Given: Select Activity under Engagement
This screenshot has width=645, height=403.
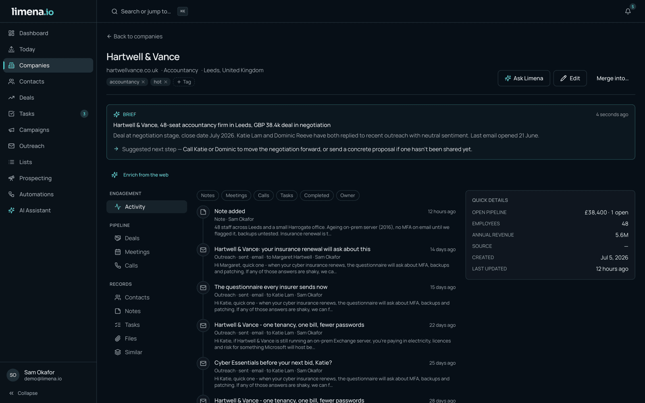Looking at the screenshot, I should coord(147,207).
